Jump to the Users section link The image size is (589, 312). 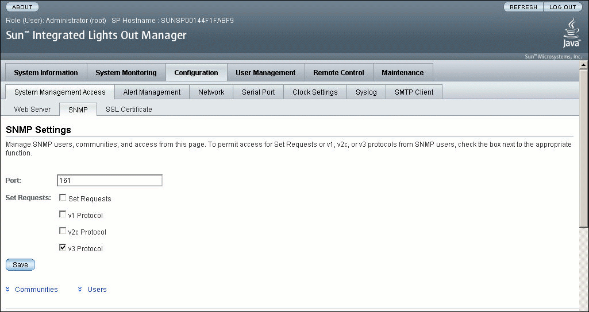coord(97,290)
